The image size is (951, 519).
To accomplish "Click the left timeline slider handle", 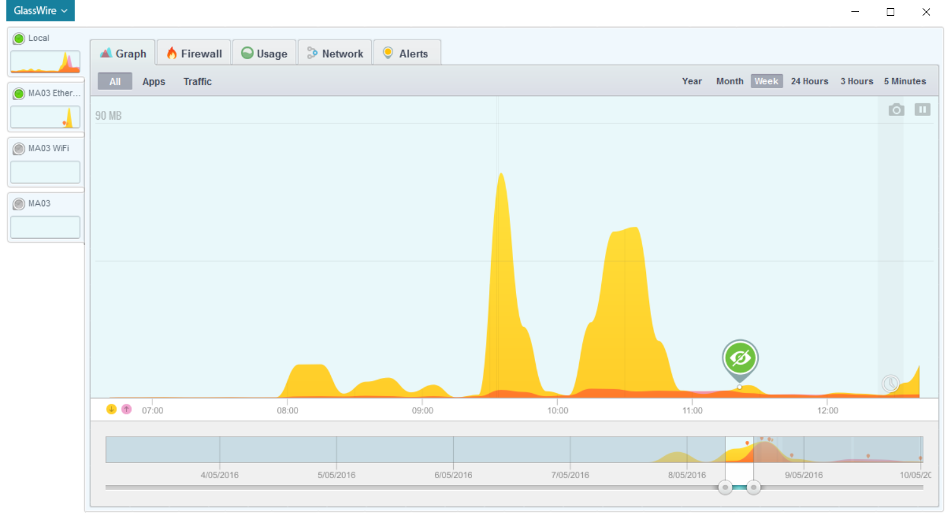I will coord(725,488).
